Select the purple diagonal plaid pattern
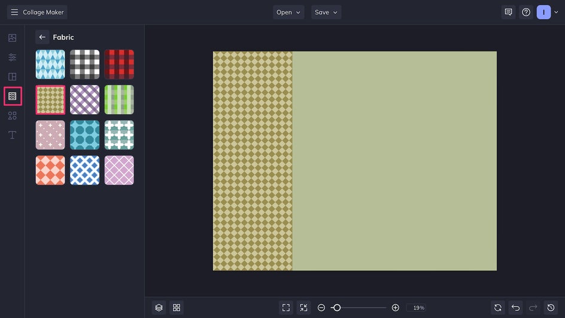This screenshot has width=565, height=318. [84, 100]
